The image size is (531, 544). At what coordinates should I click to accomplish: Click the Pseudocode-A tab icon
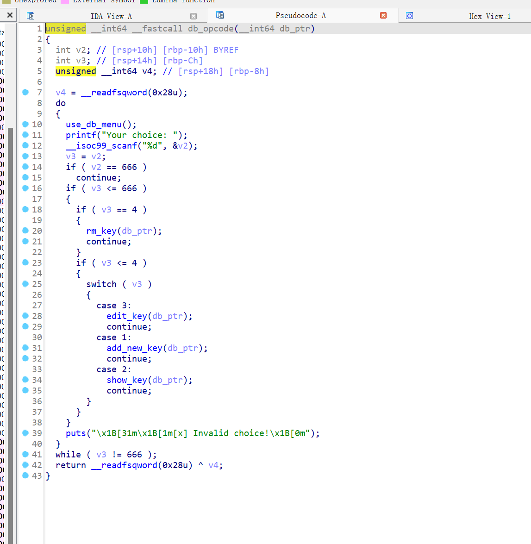[220, 15]
